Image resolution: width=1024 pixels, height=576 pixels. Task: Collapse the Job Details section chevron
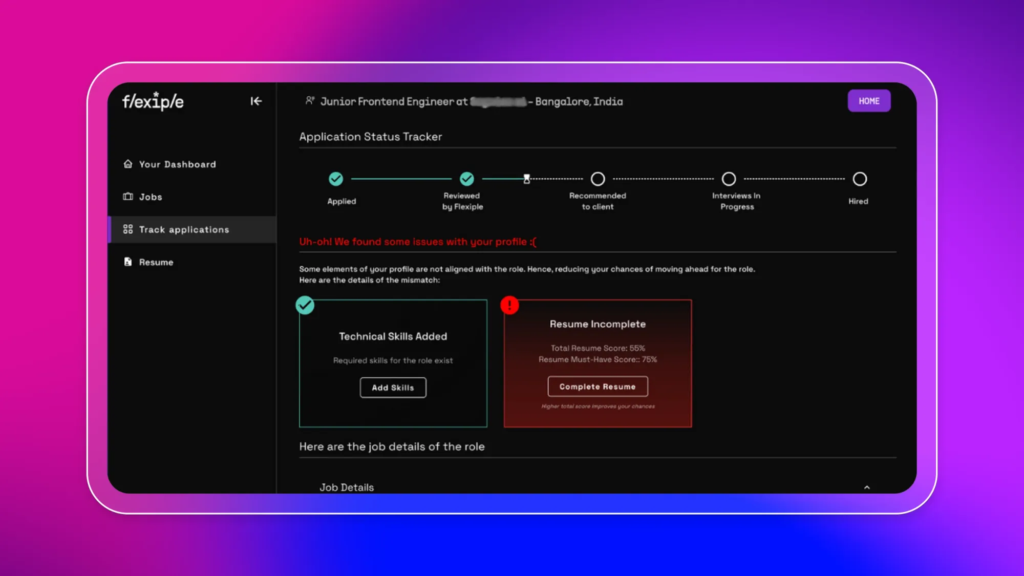[x=867, y=487]
